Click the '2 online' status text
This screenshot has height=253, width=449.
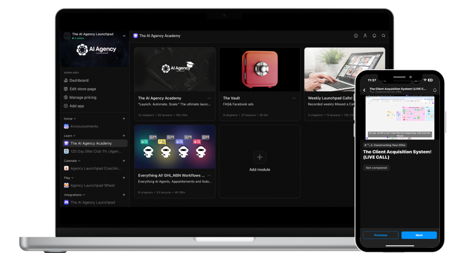click(78, 38)
